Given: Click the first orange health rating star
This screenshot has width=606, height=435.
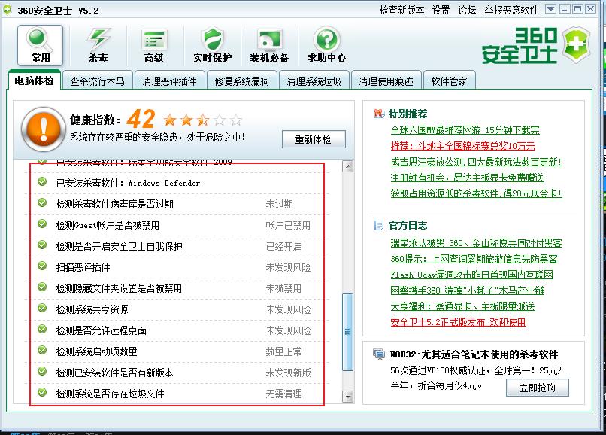Looking at the screenshot, I should [170, 120].
